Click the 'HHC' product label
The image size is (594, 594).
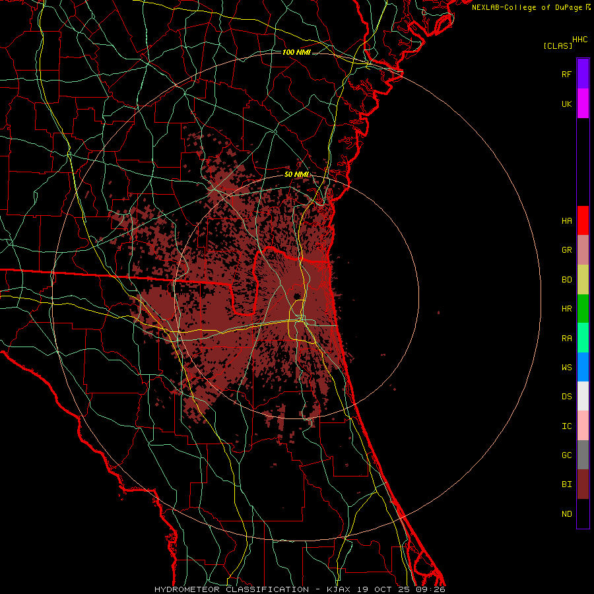[x=580, y=40]
